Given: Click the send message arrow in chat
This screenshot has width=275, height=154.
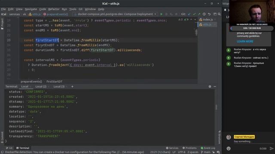Looking at the screenshot, I should pos(272,148).
